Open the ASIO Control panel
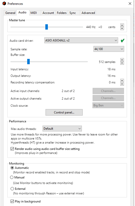135x206 pixels. [x=64, y=112]
